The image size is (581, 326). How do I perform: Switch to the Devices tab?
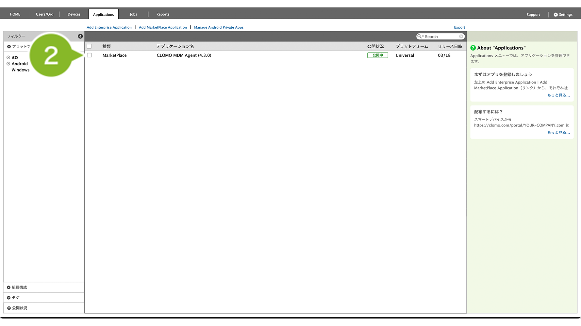(x=74, y=14)
